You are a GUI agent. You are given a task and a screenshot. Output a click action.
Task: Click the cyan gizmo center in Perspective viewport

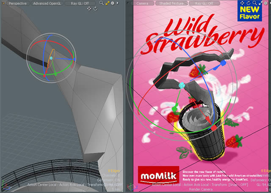tap(51, 58)
